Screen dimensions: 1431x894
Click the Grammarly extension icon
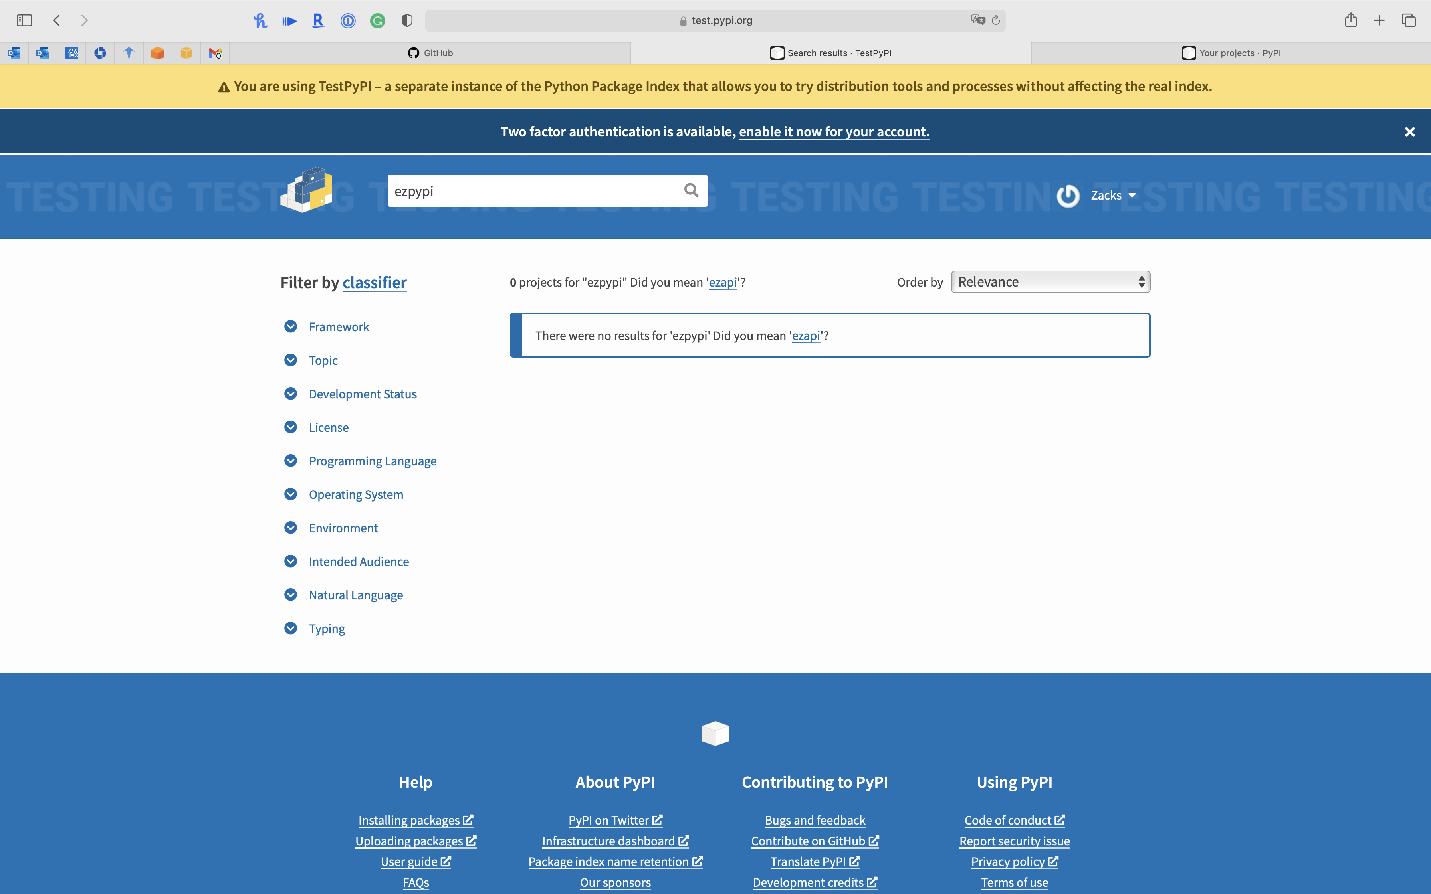377,21
